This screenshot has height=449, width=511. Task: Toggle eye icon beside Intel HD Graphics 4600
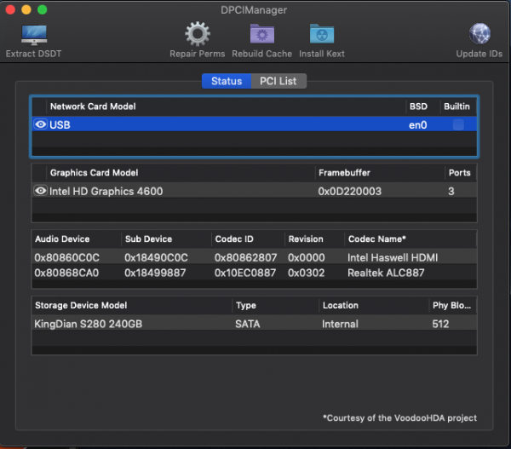[40, 191]
